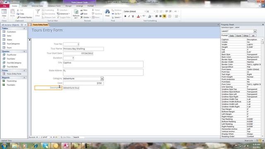Open the Go To dropdown
The height and width of the screenshot is (149, 265).
coord(116,14)
